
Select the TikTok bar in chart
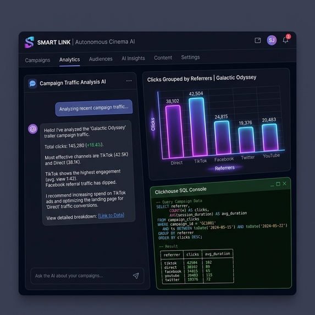tap(198, 127)
